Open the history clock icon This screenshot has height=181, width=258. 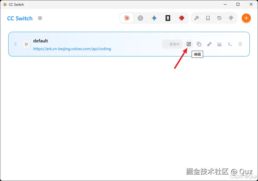click(x=219, y=18)
